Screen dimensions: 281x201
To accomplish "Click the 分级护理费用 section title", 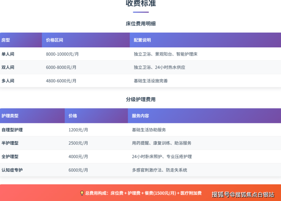I will (140, 99).
